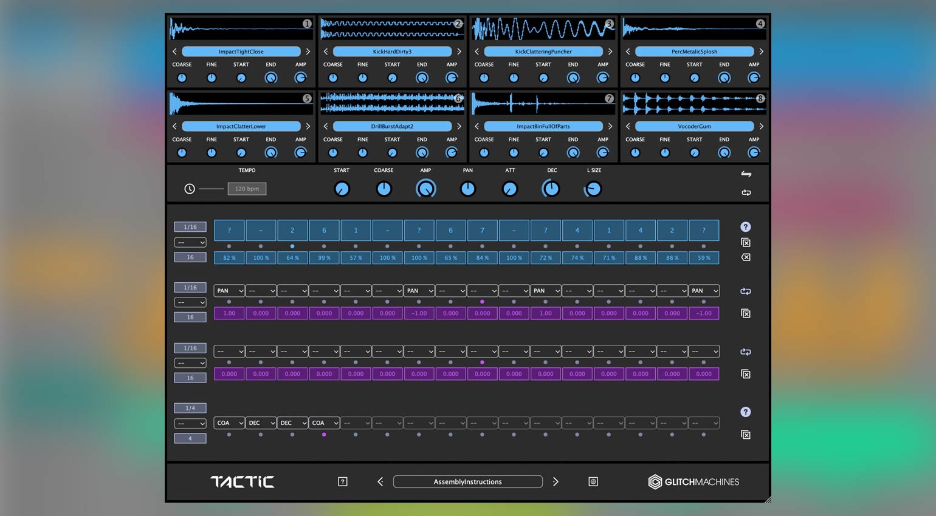The image size is (936, 516).
Task: Toggle the step cell showing sample 7
Action: pyautogui.click(x=482, y=231)
